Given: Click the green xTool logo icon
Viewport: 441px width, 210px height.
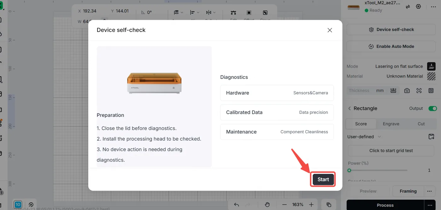Looking at the screenshot, I should pos(1,6).
